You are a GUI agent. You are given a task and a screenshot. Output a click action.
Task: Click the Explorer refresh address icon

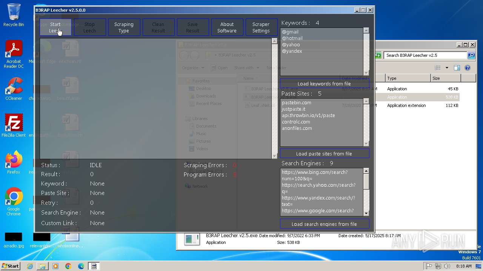pyautogui.click(x=378, y=55)
